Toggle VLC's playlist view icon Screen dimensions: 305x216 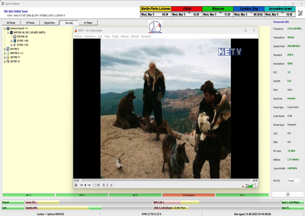pyautogui.click(x=103, y=185)
